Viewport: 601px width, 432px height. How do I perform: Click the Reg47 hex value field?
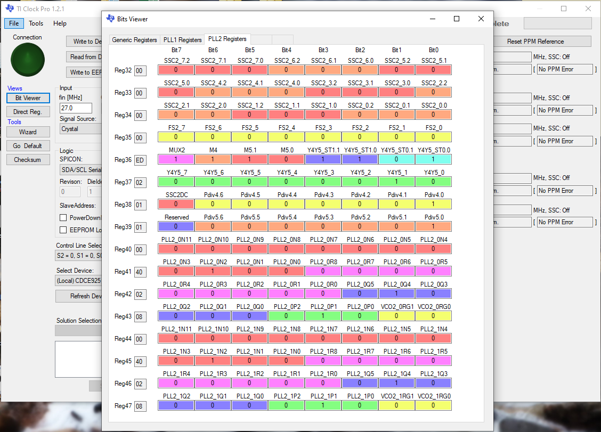140,406
